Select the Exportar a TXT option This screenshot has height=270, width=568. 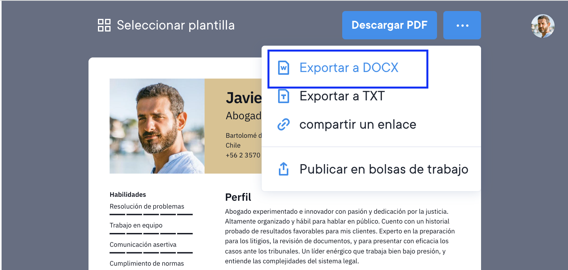tap(342, 96)
